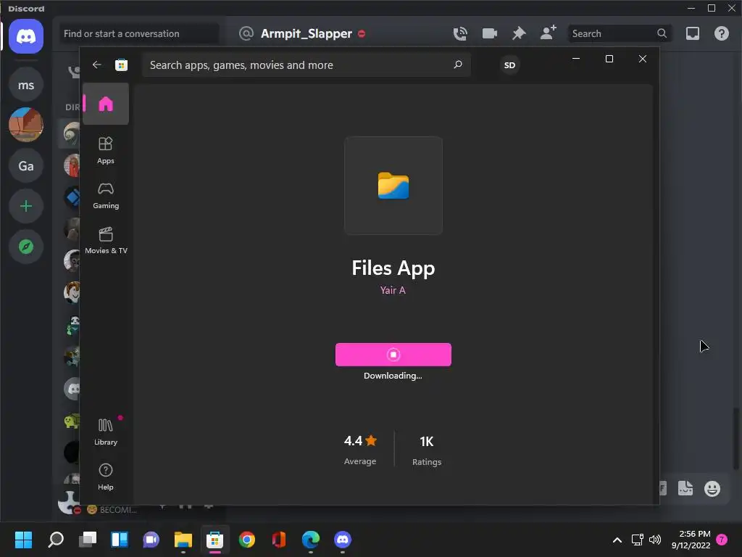742x557 pixels.
Task: Open Office from taskbar
Action: click(279, 540)
